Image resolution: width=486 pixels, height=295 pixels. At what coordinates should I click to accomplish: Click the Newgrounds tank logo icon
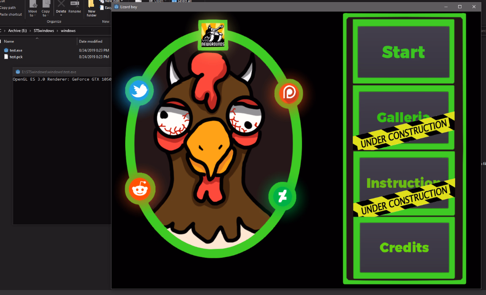point(213,35)
